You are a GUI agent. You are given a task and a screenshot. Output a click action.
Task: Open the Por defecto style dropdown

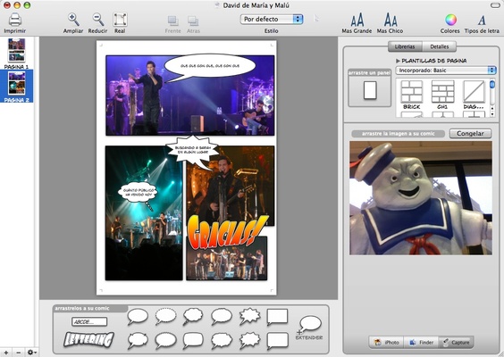(x=272, y=20)
